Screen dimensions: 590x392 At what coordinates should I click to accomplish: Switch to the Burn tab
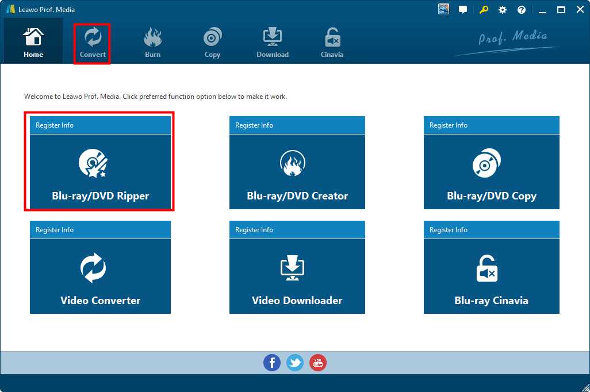[x=152, y=43]
